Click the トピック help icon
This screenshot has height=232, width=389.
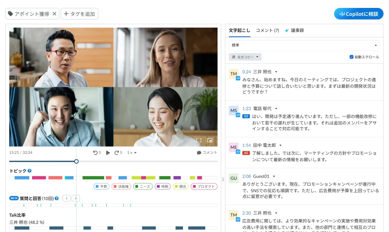click(x=30, y=171)
